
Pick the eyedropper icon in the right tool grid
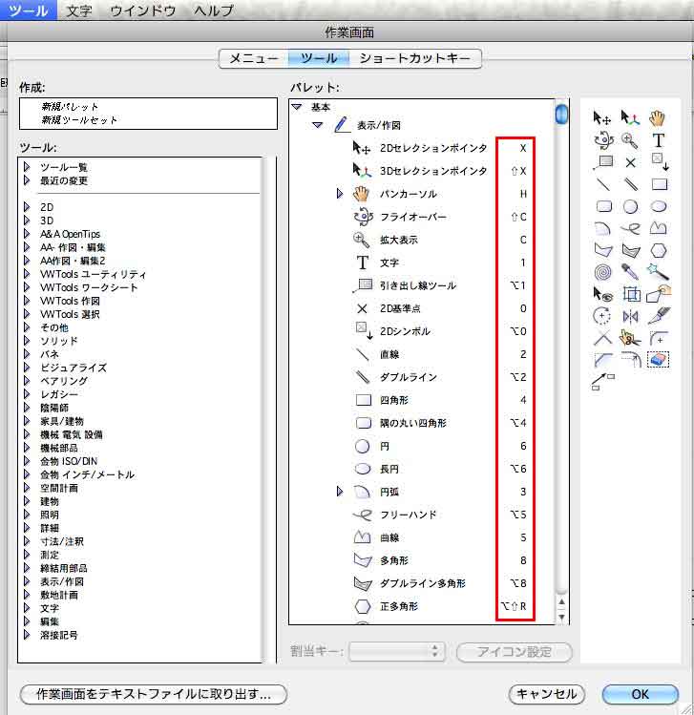pos(630,273)
